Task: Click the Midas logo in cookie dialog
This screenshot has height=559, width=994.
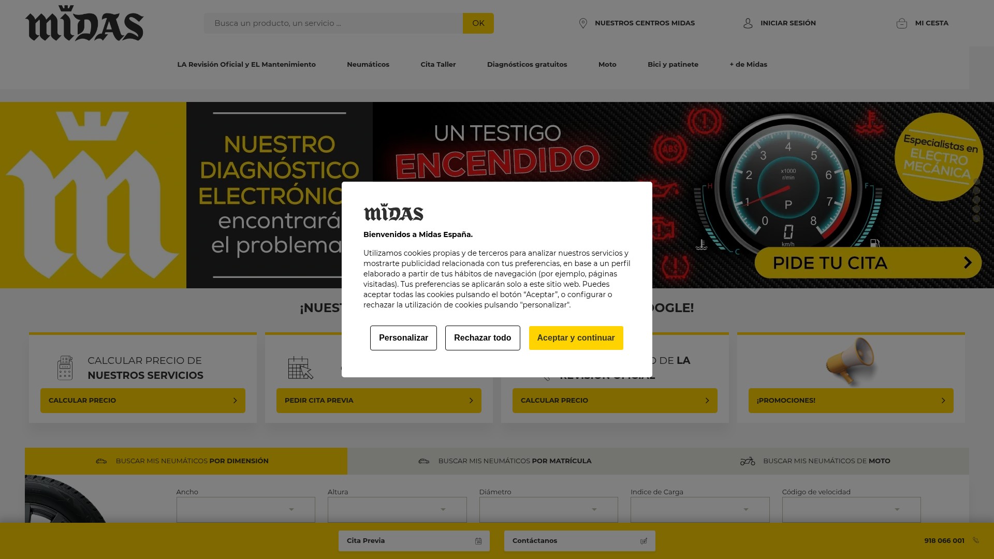Action: 393,212
